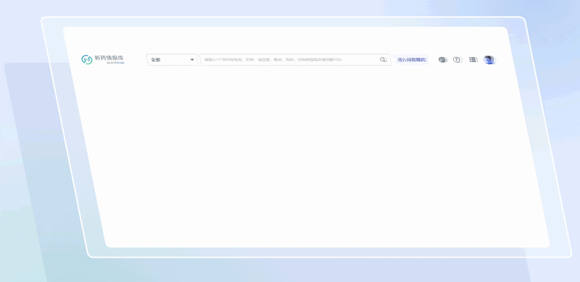Viewport: 580px width, 282px height.
Task: Click the round green-blue logo icon
Action: tap(86, 60)
